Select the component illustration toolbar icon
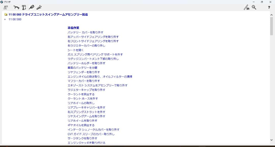The width and height of the screenshot is (275, 147). (x=16, y=7)
